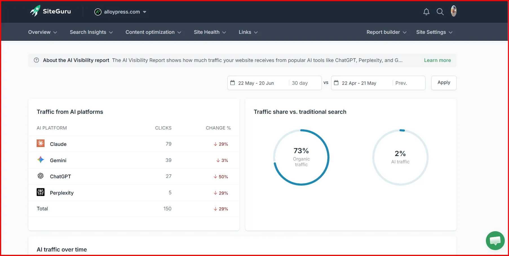Click the 2% AI traffic ring
509x256 pixels.
[400, 157]
